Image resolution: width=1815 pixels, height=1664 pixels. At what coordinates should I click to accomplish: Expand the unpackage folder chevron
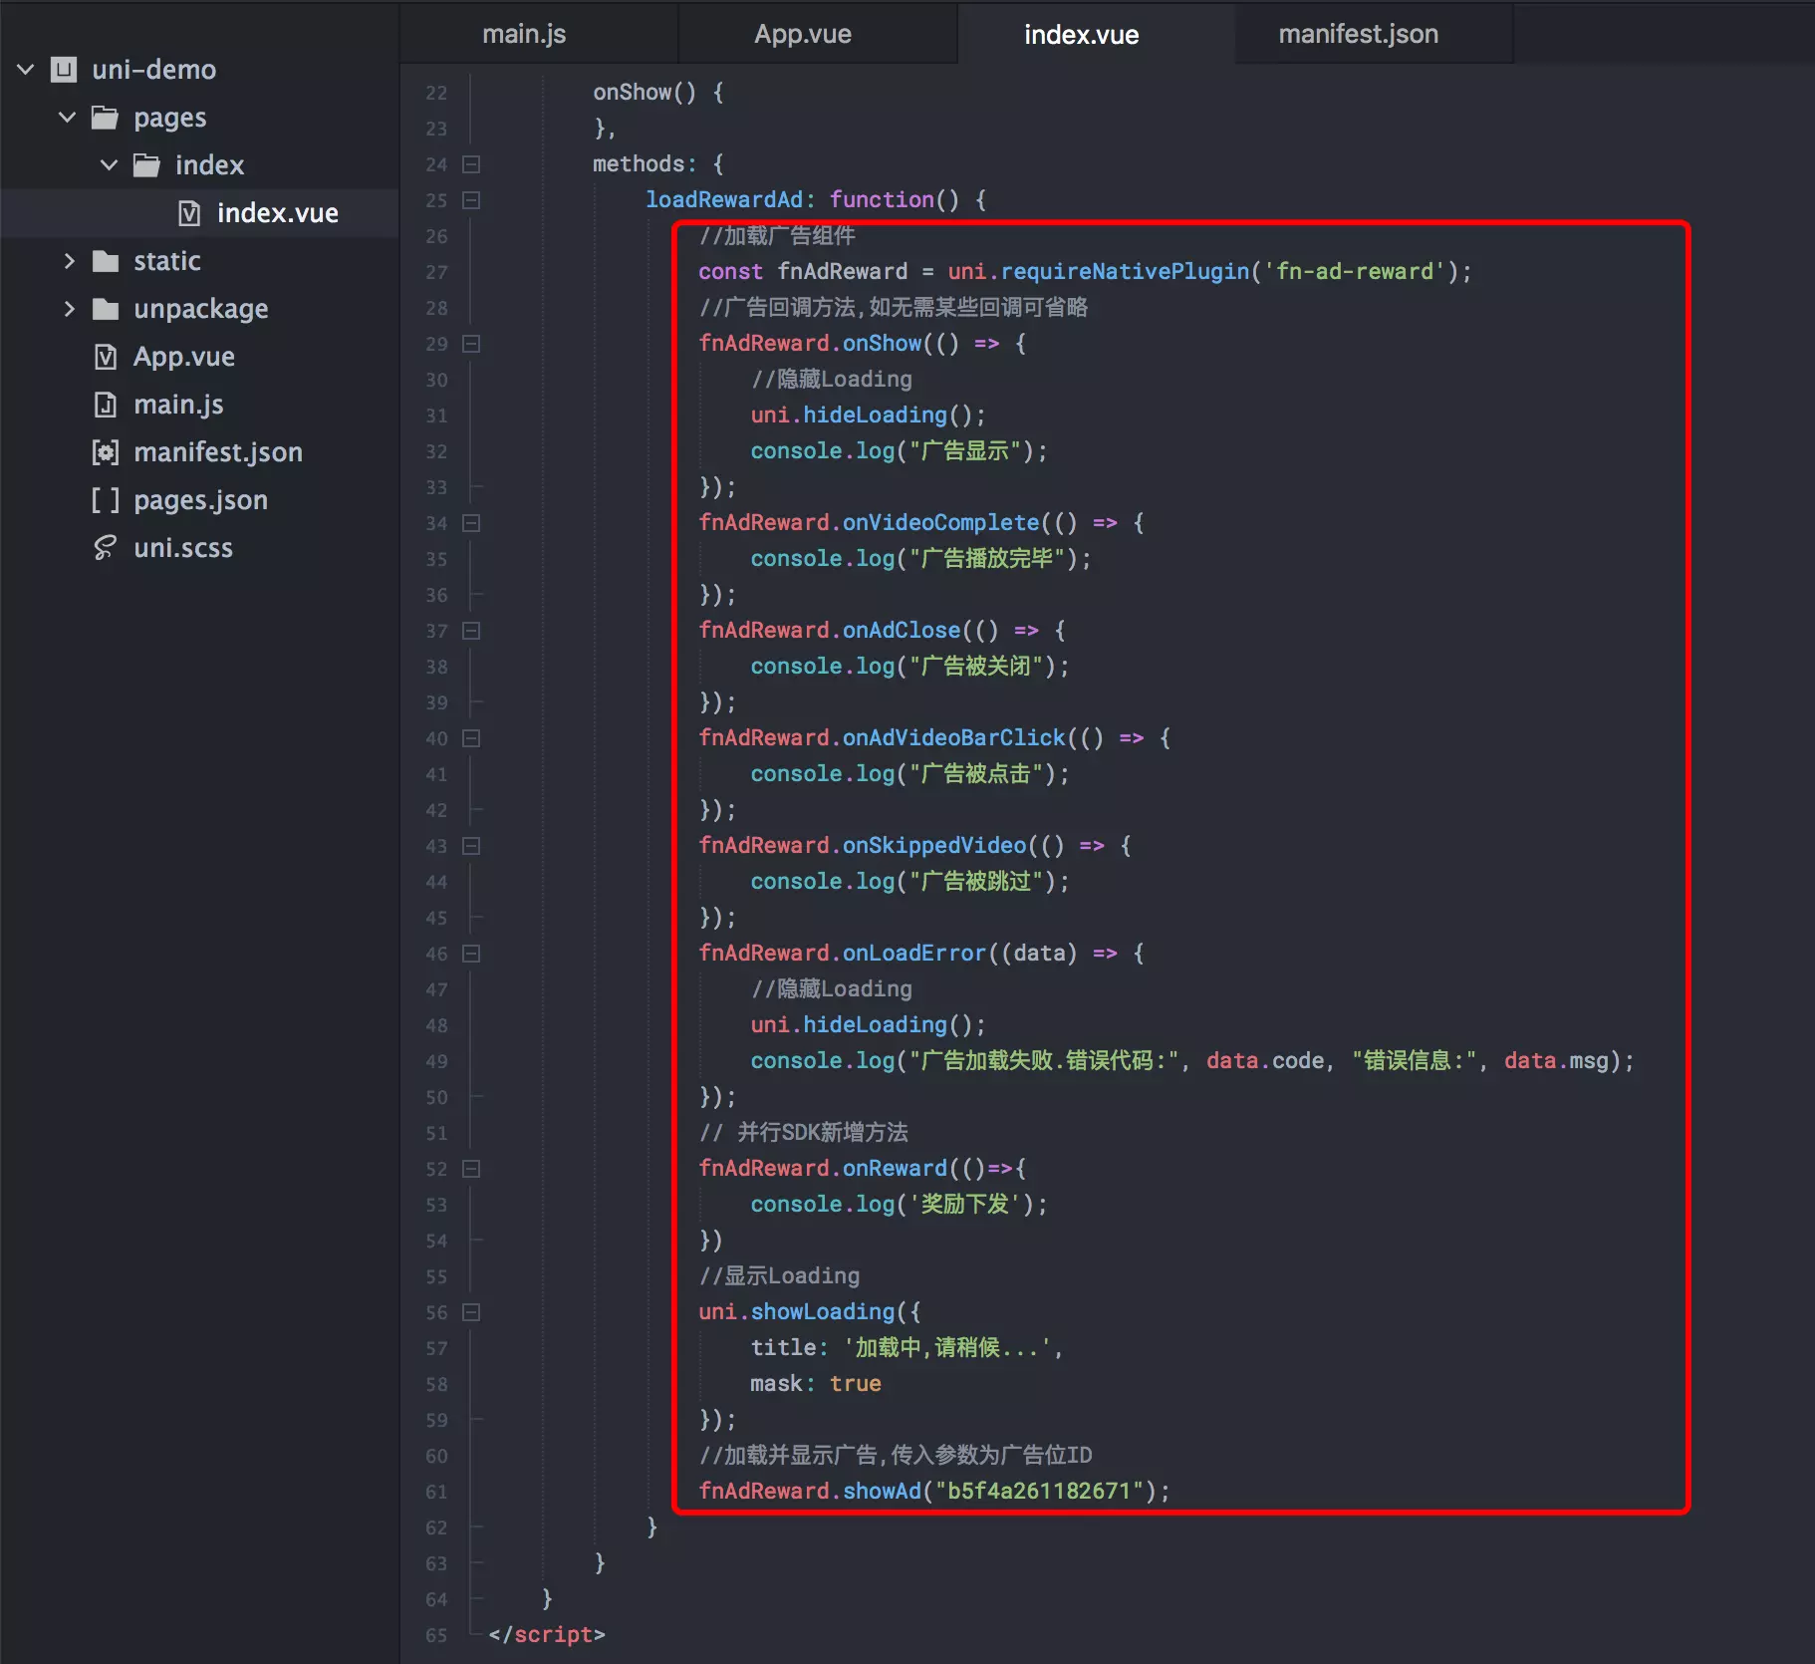tap(69, 309)
